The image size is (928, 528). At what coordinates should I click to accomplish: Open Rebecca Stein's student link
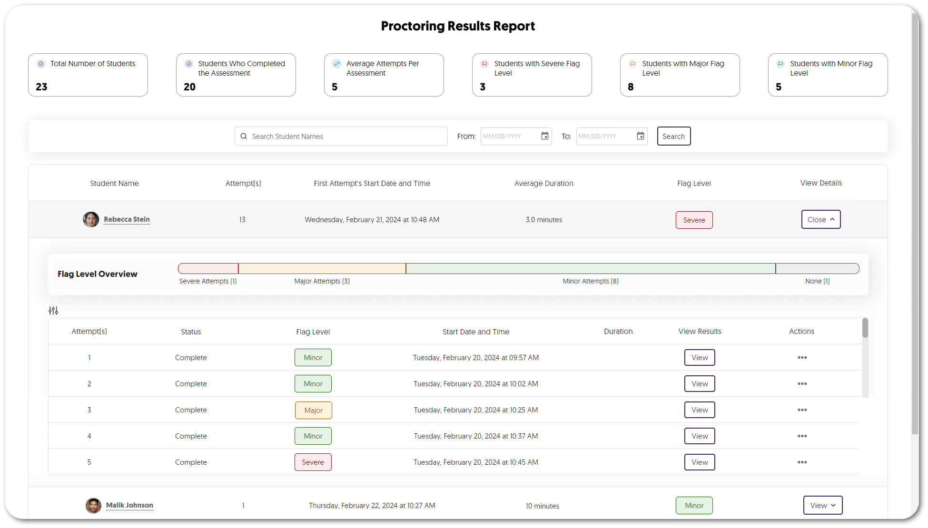pos(127,219)
